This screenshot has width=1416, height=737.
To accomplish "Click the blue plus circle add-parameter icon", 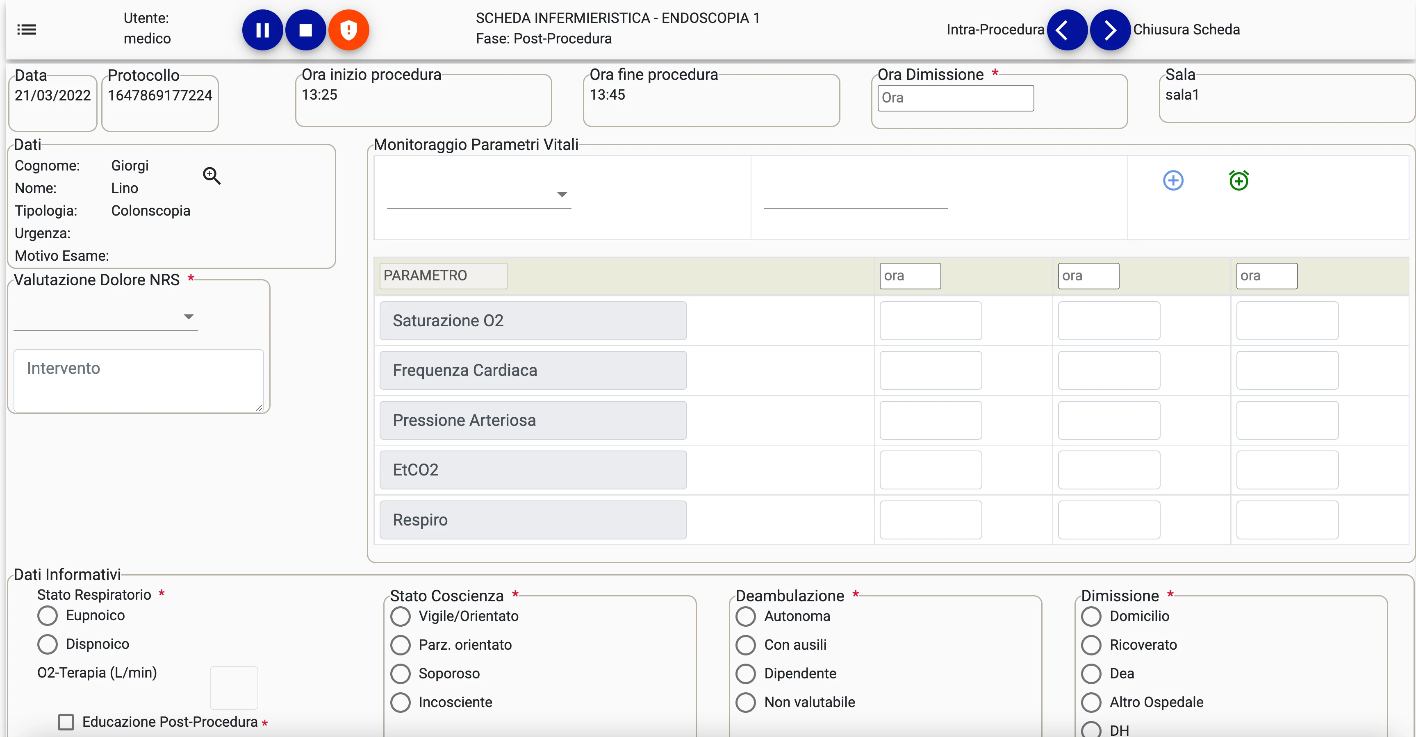I will (1173, 180).
